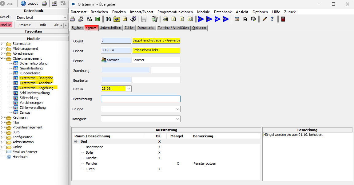Image resolution: width=354 pixels, height=185 pixels.
Task: Click the binoculars search icon
Action: tap(108, 19)
